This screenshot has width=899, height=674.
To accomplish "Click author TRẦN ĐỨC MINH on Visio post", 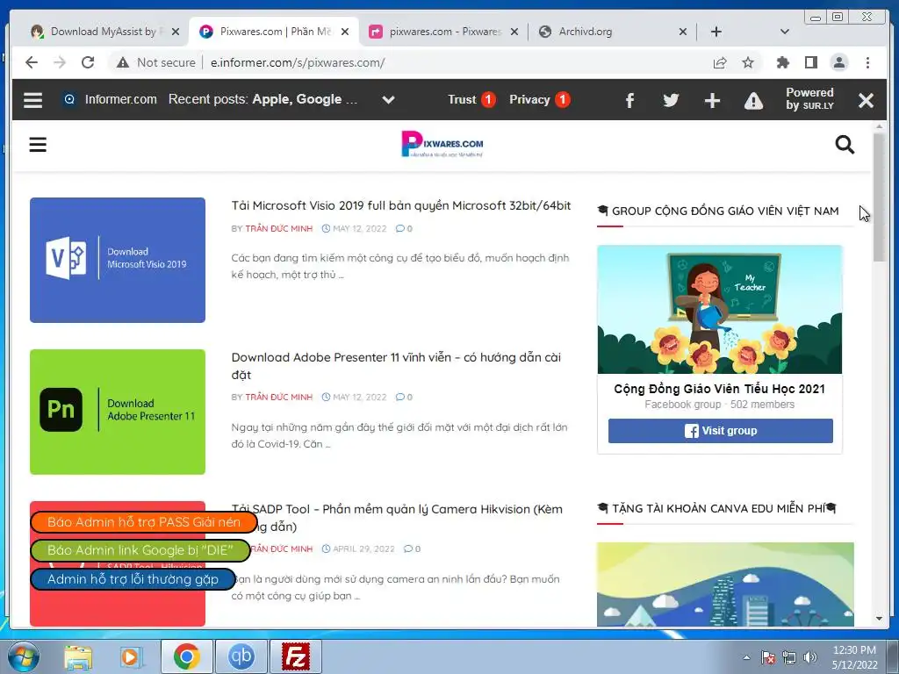I will tap(278, 228).
